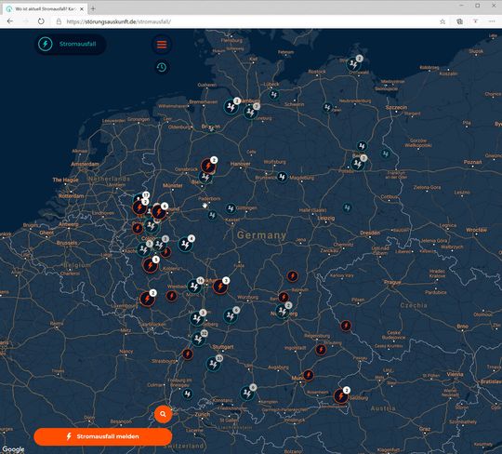
Task: Click the red outage marker near Strasbourg
Action: pyautogui.click(x=187, y=354)
